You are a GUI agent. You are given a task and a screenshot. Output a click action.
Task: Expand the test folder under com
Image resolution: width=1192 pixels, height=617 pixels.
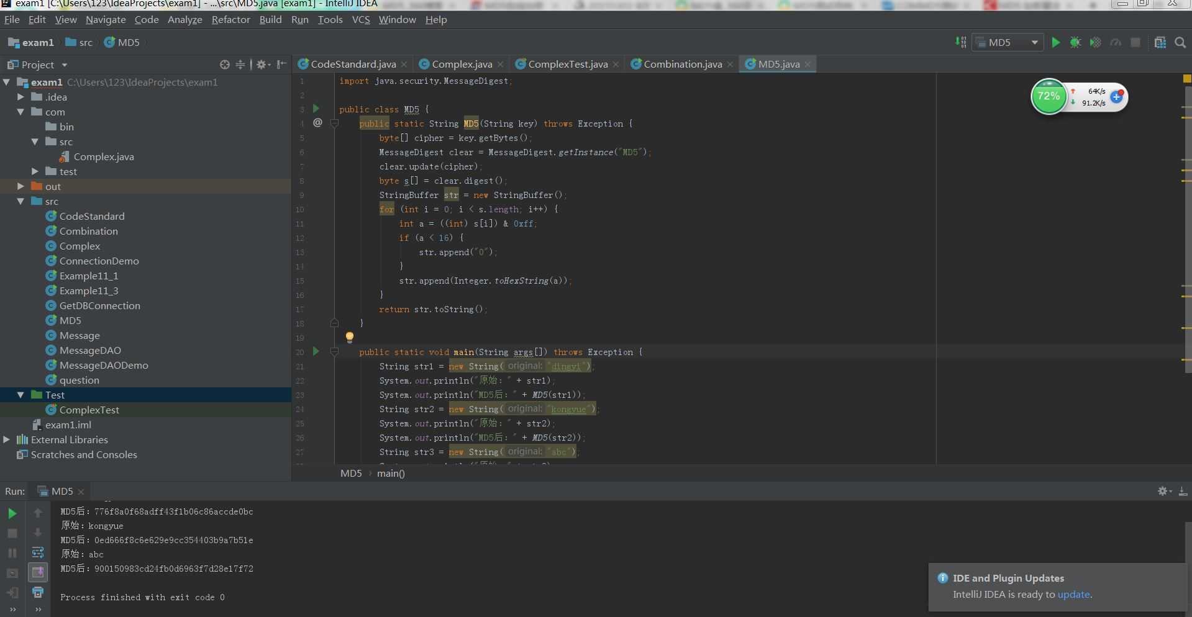(x=35, y=171)
